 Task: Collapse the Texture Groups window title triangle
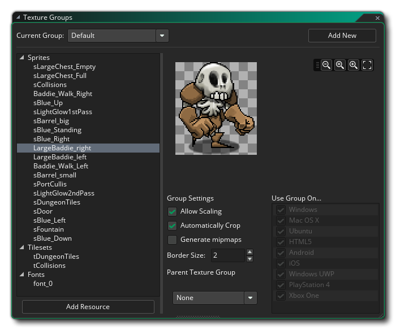(18, 17)
